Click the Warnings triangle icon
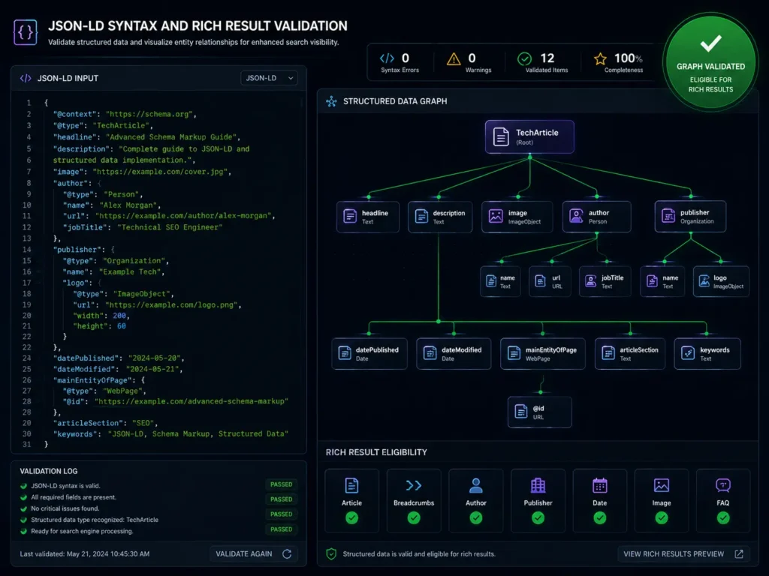 tap(454, 58)
